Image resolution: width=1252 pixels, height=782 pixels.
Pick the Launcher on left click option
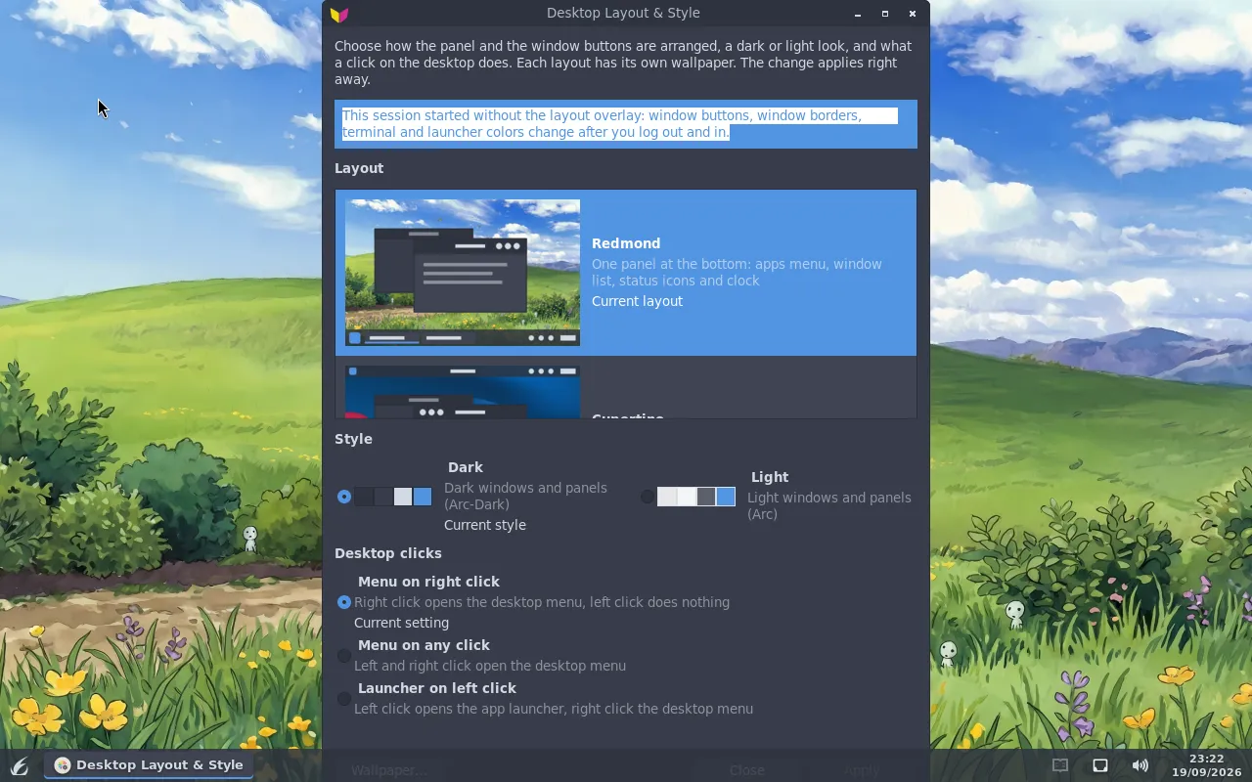coord(344,699)
